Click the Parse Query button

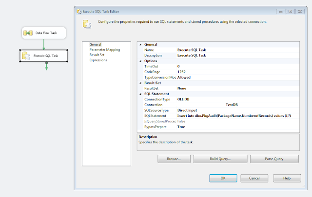pyautogui.click(x=274, y=159)
